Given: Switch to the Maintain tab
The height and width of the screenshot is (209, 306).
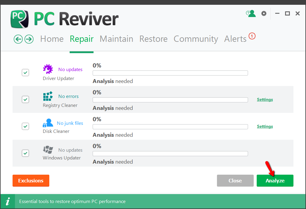Looking at the screenshot, I should coord(116,39).
